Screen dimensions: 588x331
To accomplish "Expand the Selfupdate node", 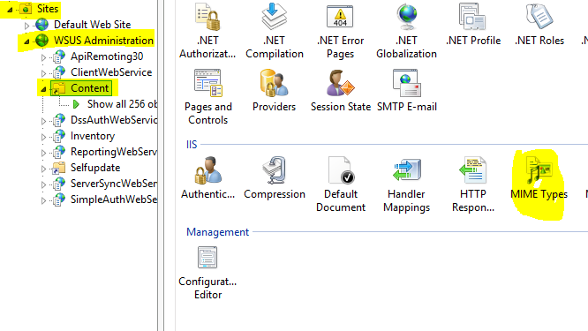I will pos(43,169).
